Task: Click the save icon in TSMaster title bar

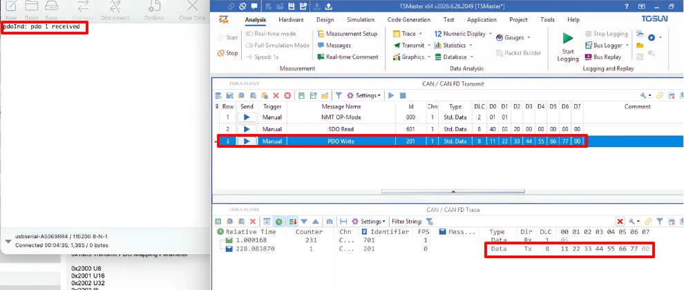Action: coord(291,6)
